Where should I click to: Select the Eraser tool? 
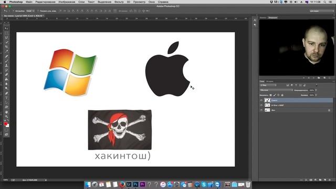click(6, 75)
